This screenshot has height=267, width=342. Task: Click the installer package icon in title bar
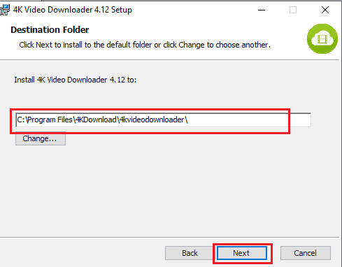(5, 10)
